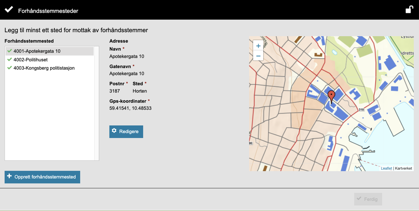The image size is (419, 211).
Task: Click green checkmark next to 4001-Apotekergata 10
Action: click(10, 51)
